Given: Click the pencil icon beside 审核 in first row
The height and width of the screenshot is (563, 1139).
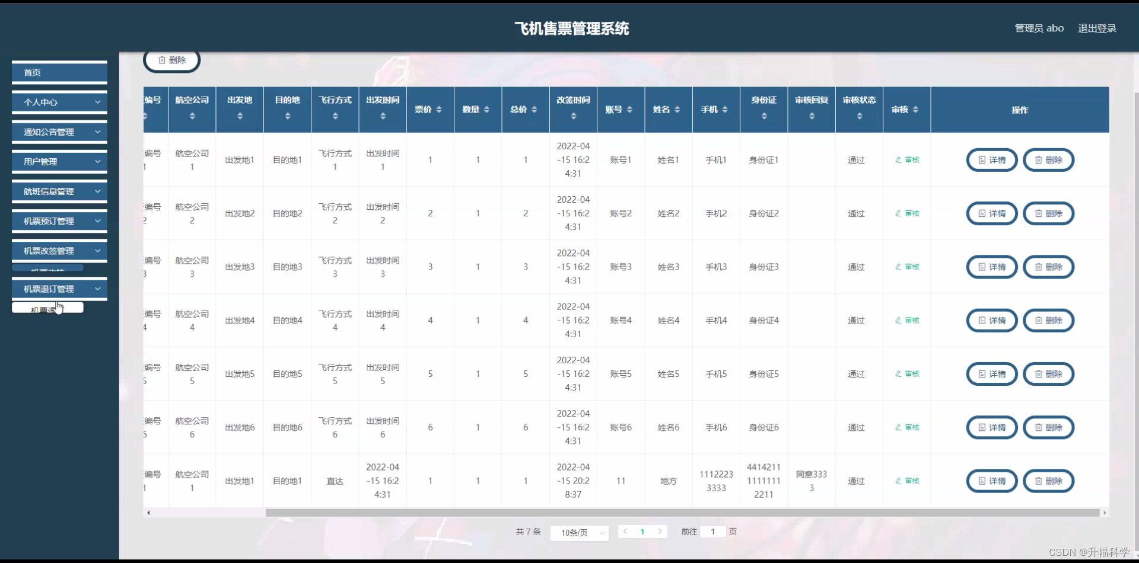Looking at the screenshot, I should coord(899,159).
